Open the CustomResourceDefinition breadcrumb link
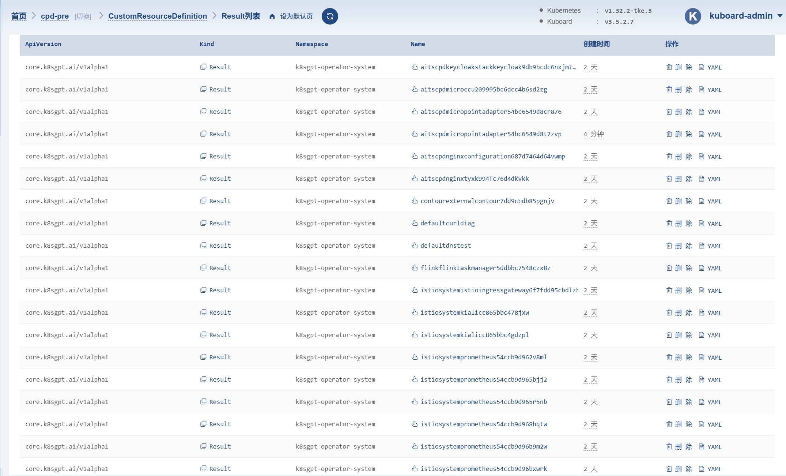This screenshot has width=786, height=476. 158,16
